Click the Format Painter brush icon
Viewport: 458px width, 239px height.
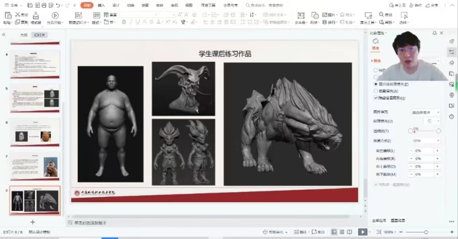pyautogui.click(x=36, y=16)
